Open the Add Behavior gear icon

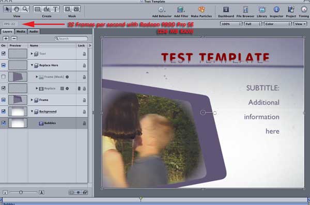[161, 9]
